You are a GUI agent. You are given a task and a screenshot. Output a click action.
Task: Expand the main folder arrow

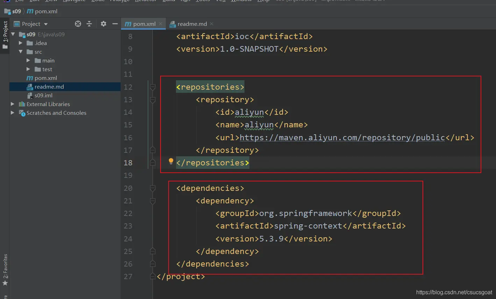click(x=28, y=60)
